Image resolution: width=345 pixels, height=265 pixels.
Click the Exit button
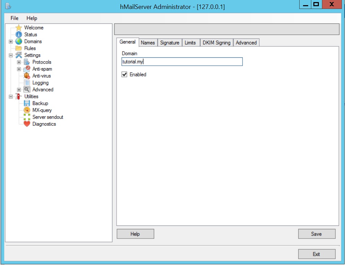(316, 254)
